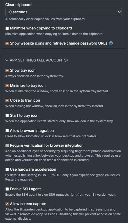Click the dropdown arrow beside 10 seconds
Screen dimensions: 128x223
click(119, 12)
